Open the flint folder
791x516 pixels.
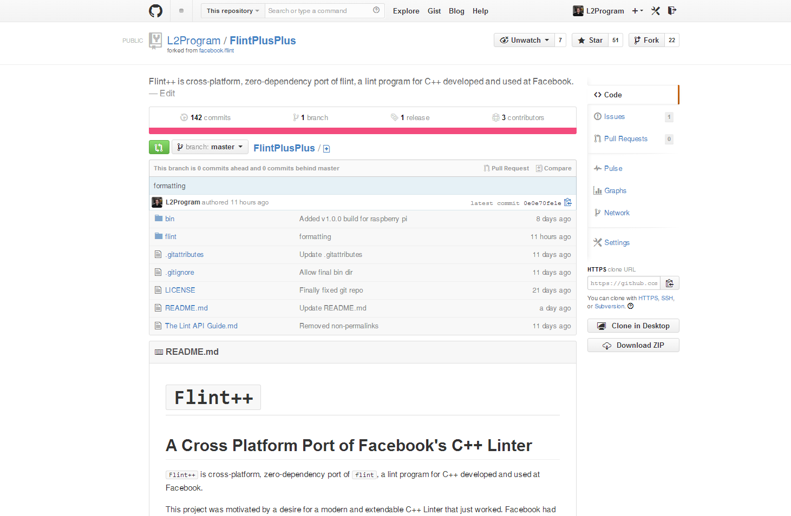pos(171,236)
